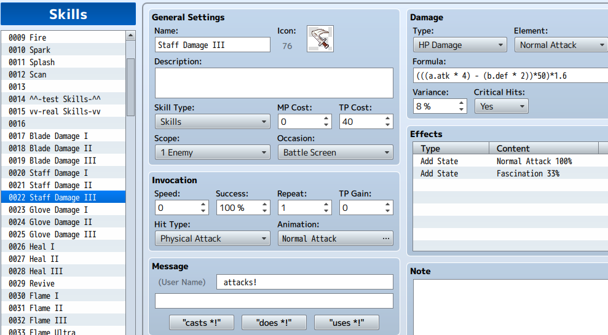Select skill 0032 Flame III

click(63, 320)
